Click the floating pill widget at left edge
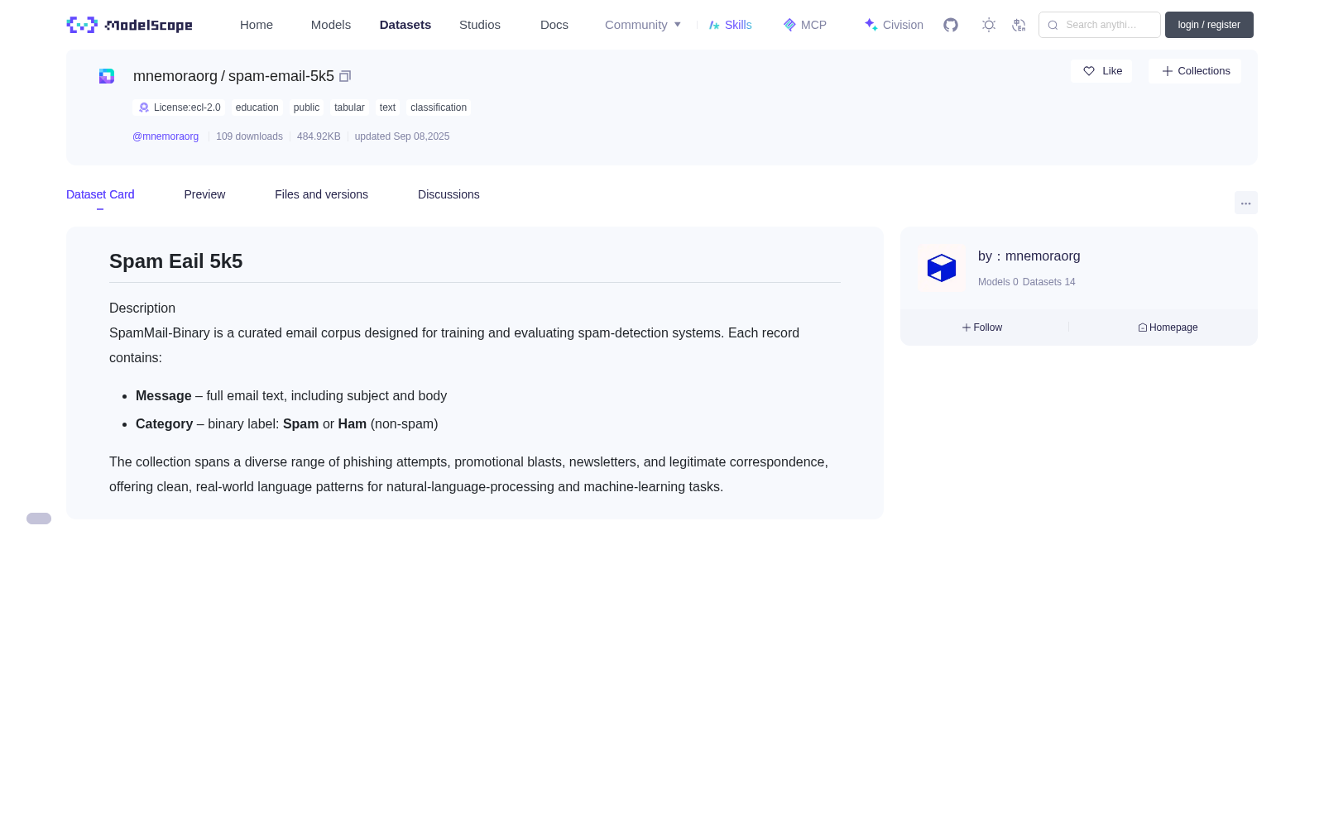The image size is (1324, 827). (39, 519)
